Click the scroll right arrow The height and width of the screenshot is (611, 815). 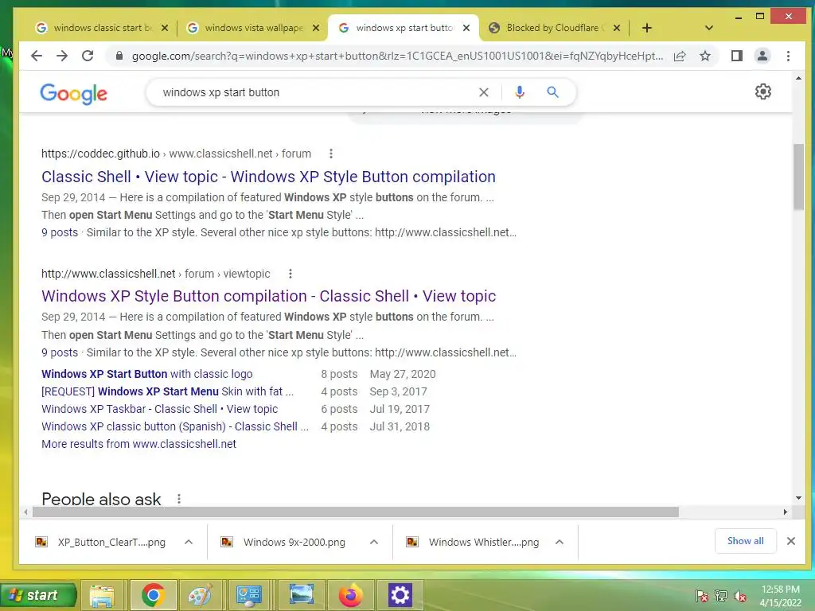(x=785, y=512)
